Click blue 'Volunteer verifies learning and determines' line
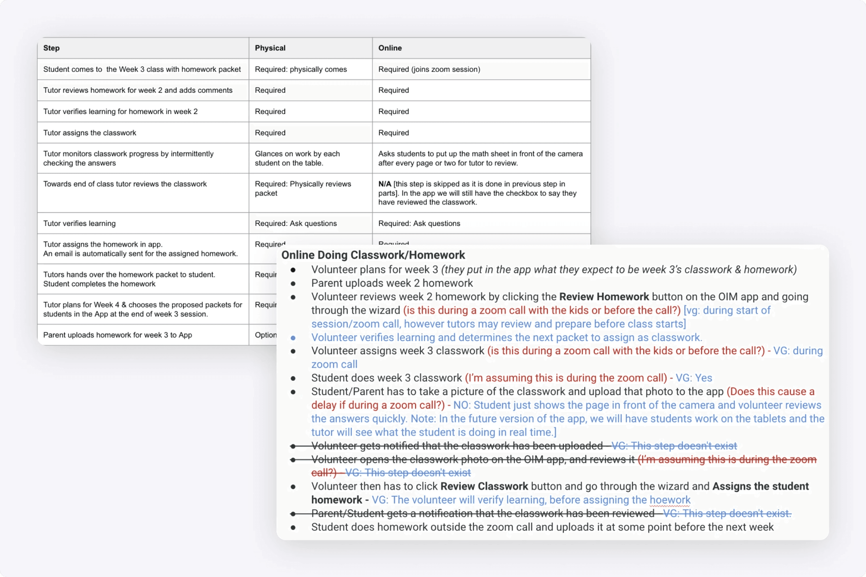 click(x=507, y=338)
